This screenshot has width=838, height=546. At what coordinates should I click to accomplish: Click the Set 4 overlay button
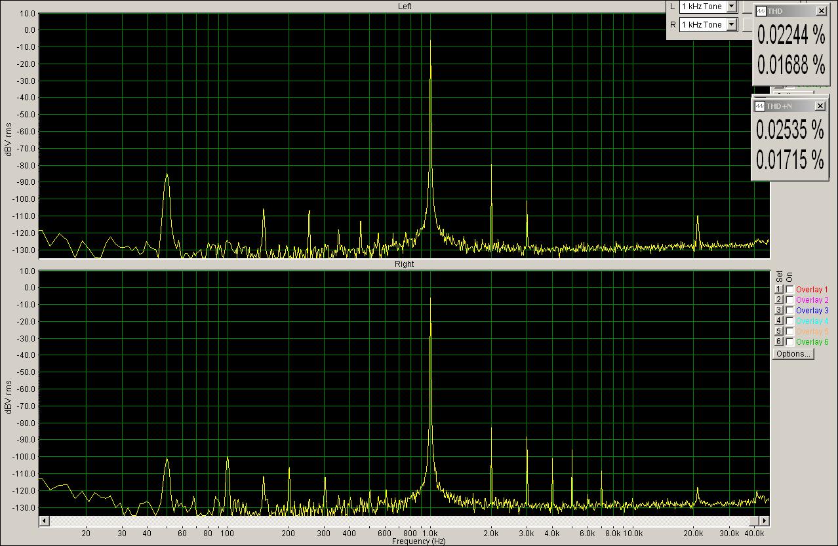(x=779, y=321)
